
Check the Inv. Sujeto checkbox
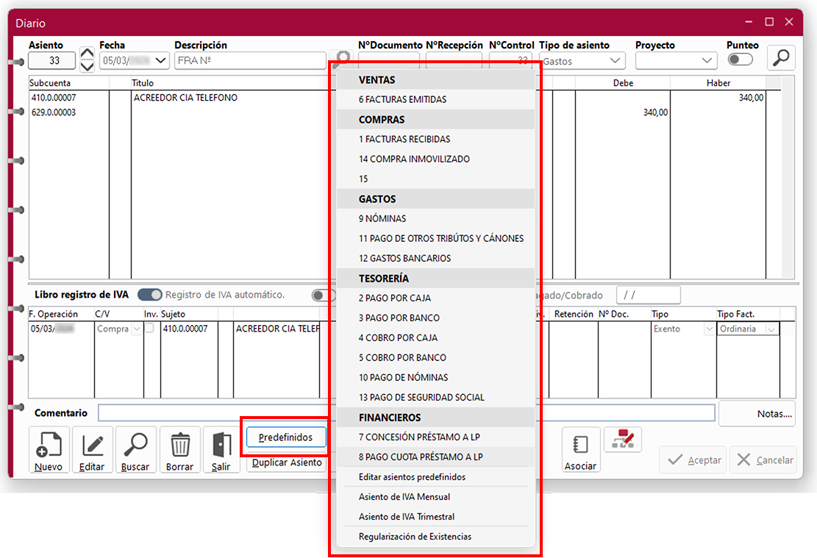click(x=149, y=329)
